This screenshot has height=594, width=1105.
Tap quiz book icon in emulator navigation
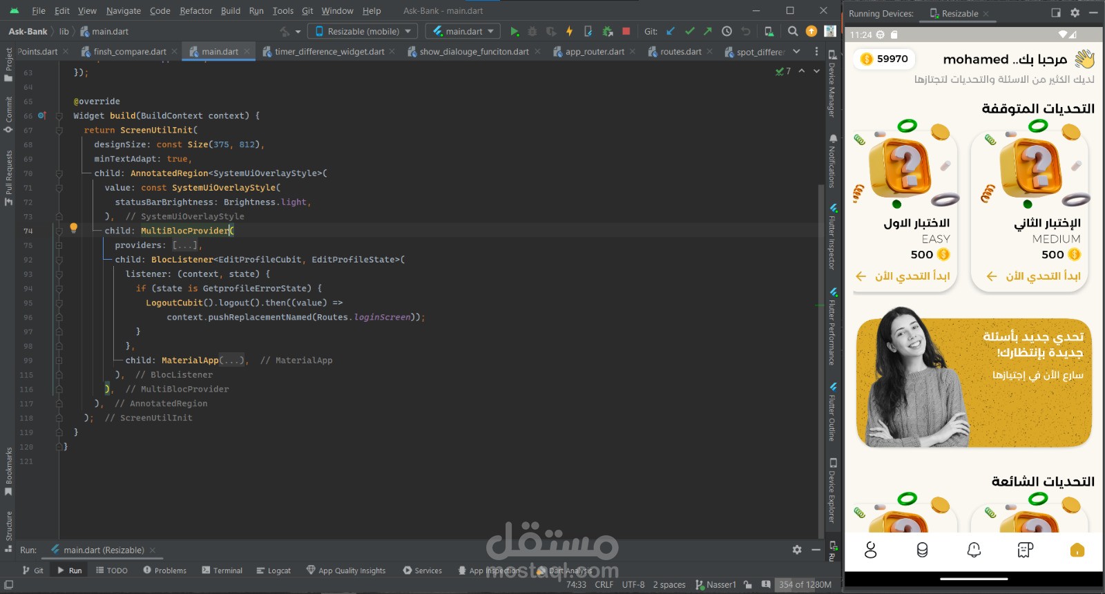point(1026,550)
